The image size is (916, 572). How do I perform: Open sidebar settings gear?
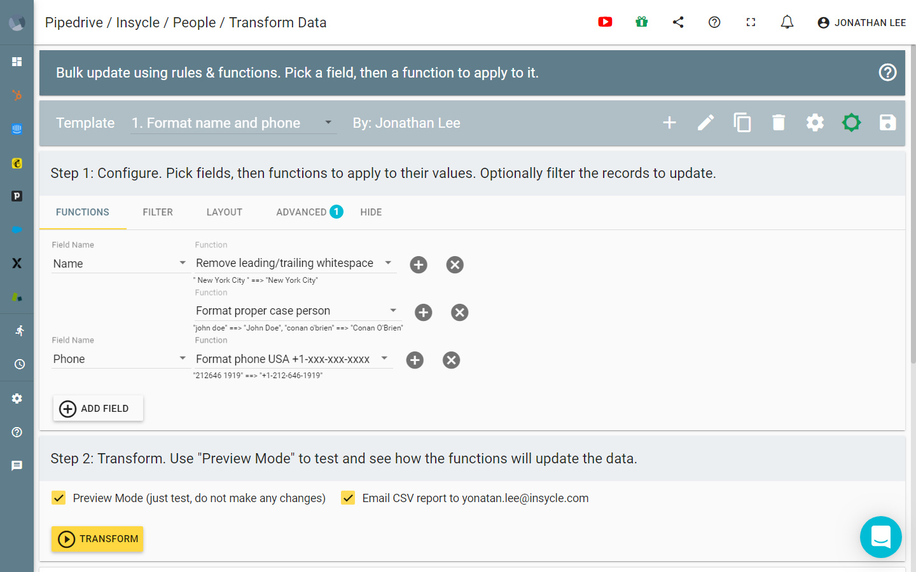tap(17, 398)
